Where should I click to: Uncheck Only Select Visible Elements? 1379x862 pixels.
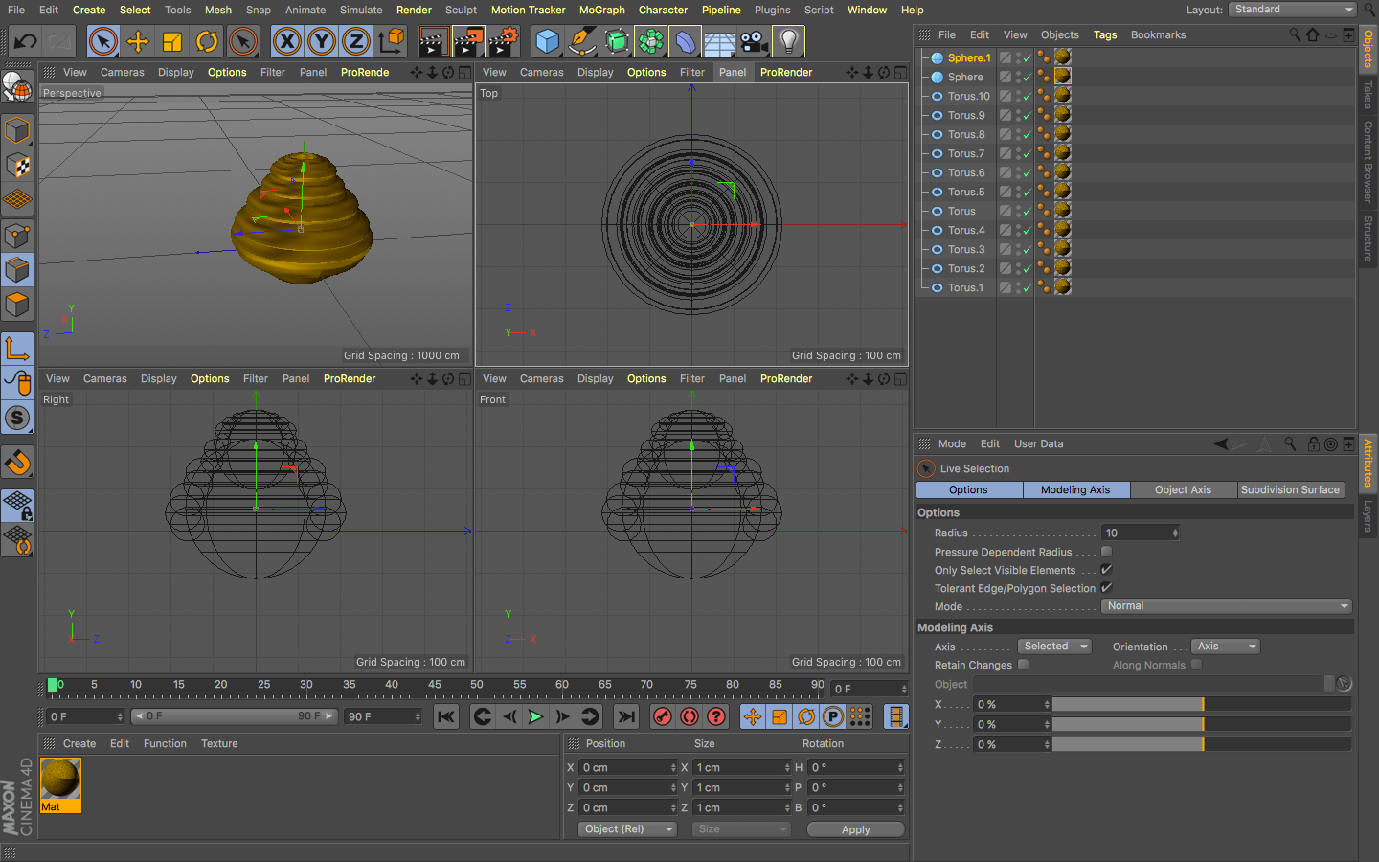(x=1106, y=570)
